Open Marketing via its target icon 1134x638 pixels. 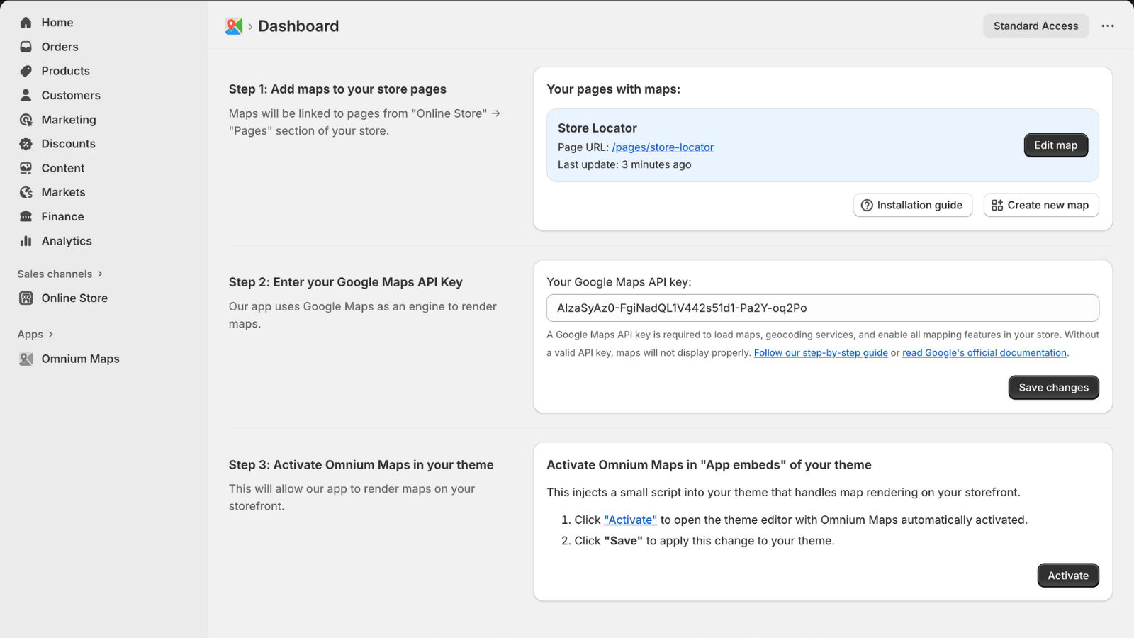click(x=26, y=120)
